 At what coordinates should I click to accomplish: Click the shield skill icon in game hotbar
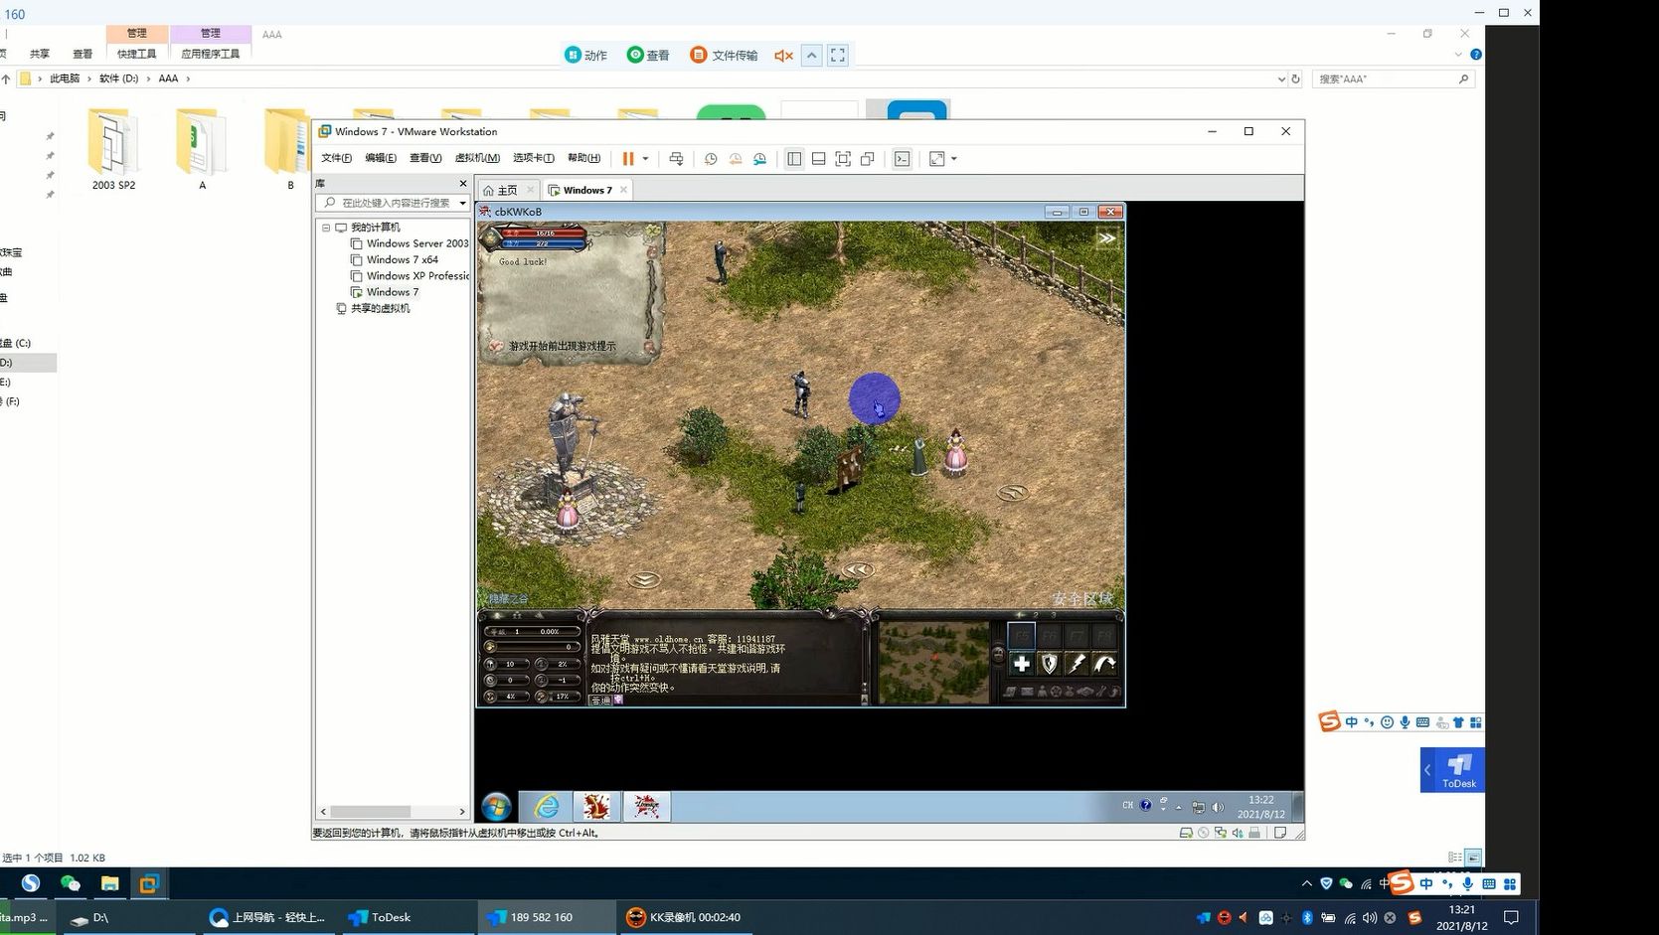(1049, 664)
